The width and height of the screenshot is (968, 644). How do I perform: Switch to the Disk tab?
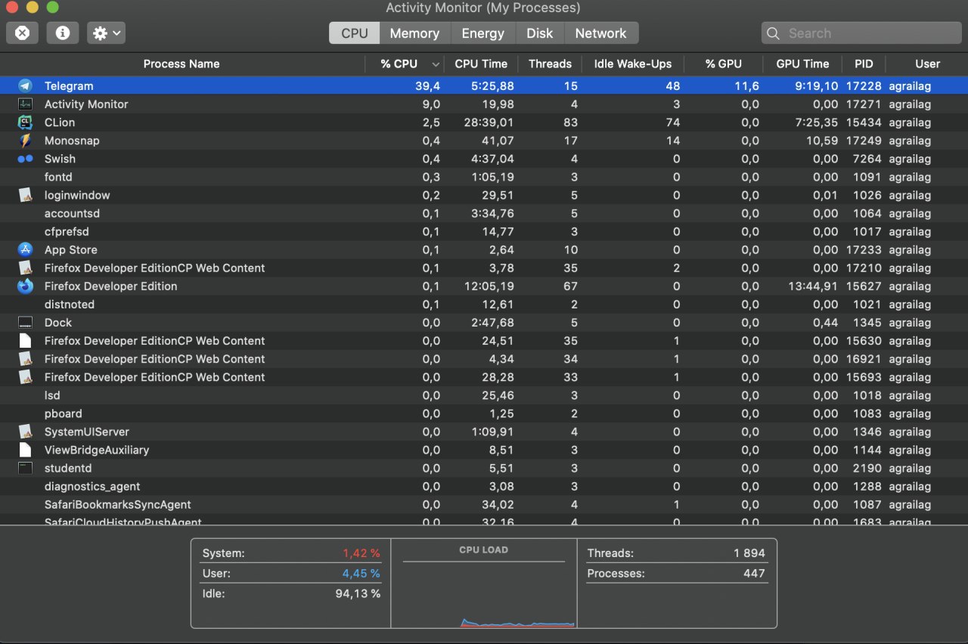[540, 33]
